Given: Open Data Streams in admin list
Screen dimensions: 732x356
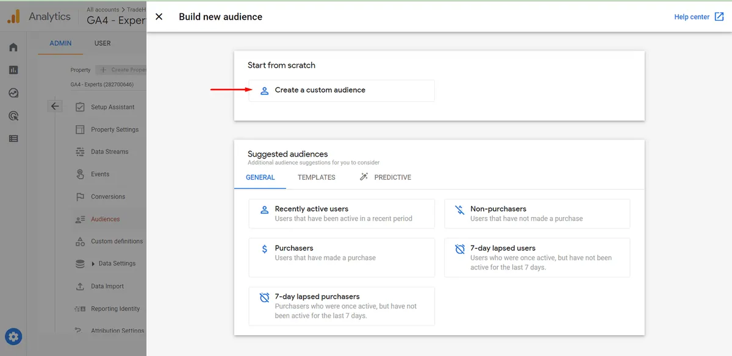Looking at the screenshot, I should pos(110,152).
